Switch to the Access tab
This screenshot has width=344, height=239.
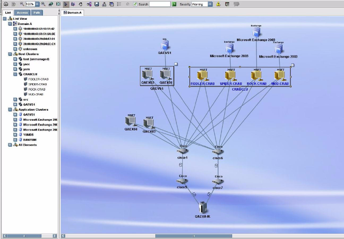(x=22, y=12)
